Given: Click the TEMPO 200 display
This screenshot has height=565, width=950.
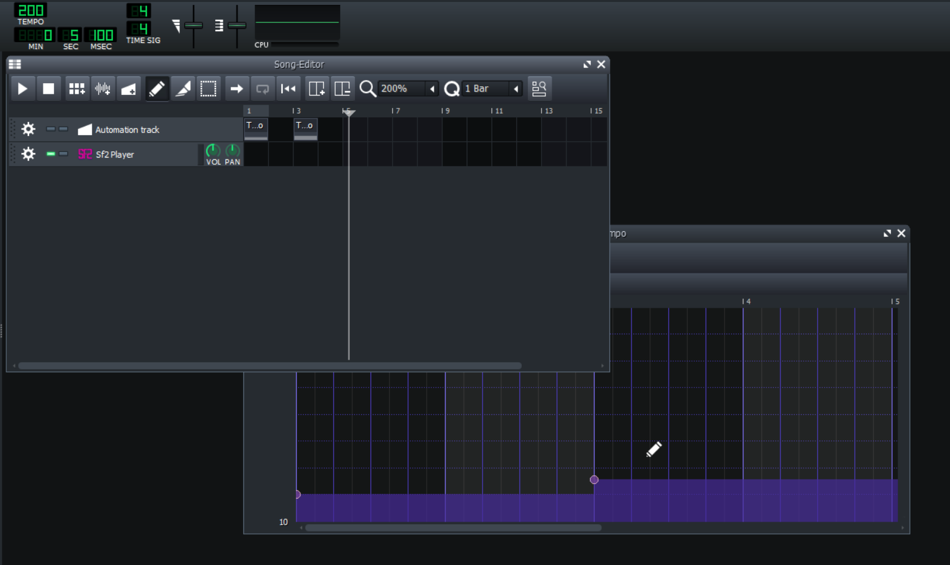Looking at the screenshot, I should [x=30, y=11].
